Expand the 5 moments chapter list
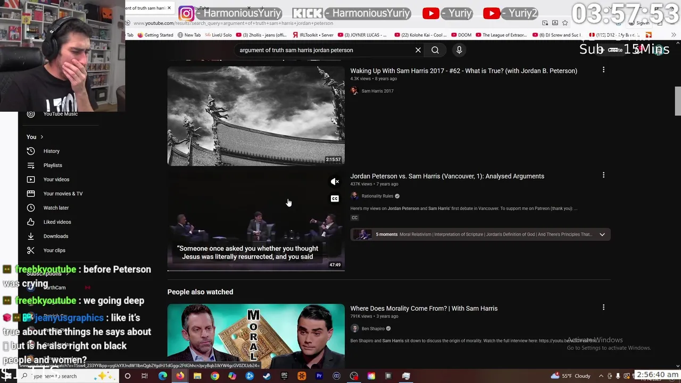The width and height of the screenshot is (681, 383). click(602, 235)
